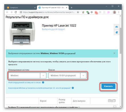Click the browser profile avatar
The height and width of the screenshot is (112, 126).
(114, 12)
